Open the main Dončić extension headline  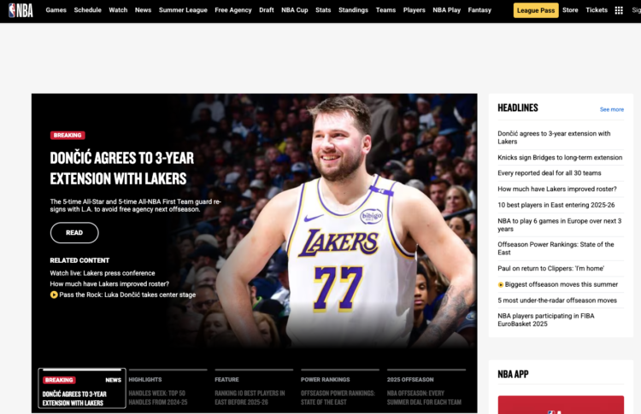pyautogui.click(x=122, y=168)
